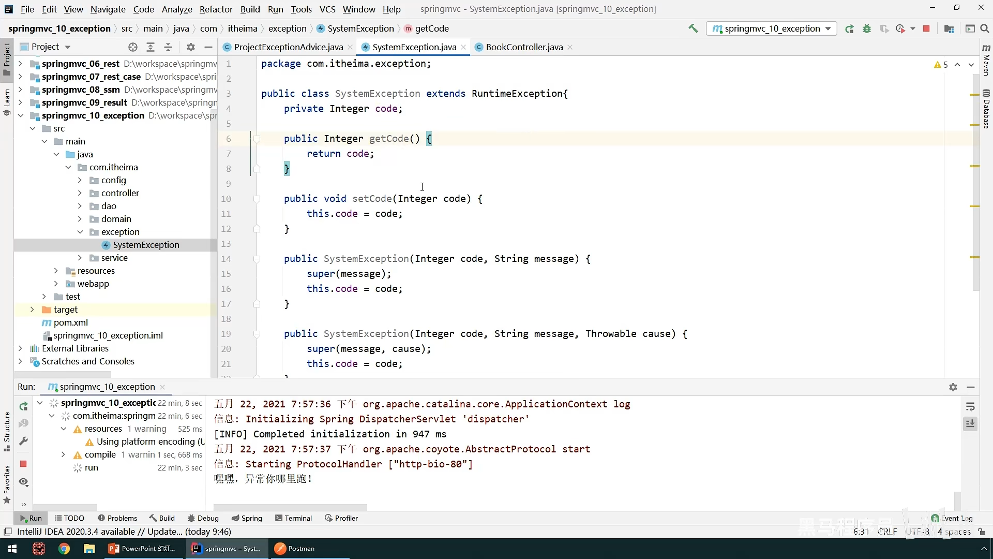Toggle soft-wrap in the Run console
Viewport: 993px width, 559px height.
click(x=970, y=407)
